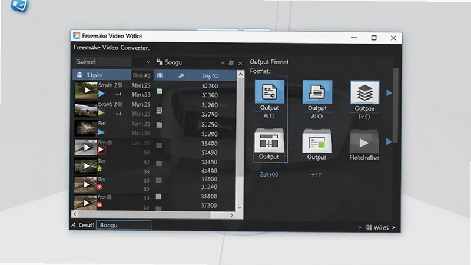Click the green icon in the 13450 row
Screen dimensions: 471x265
(x=99, y=168)
